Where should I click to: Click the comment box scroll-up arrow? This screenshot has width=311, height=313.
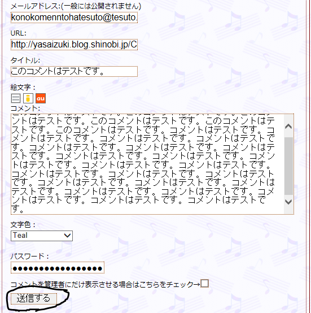pyautogui.click(x=288, y=126)
